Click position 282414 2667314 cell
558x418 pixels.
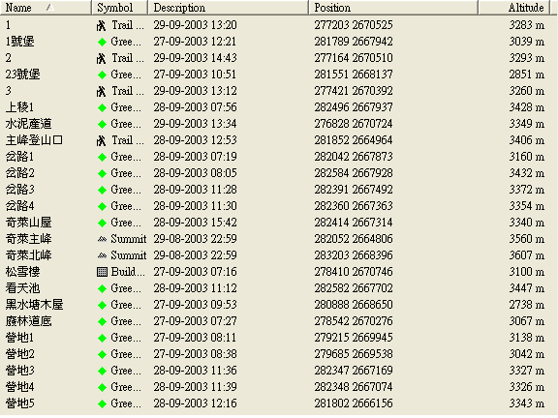tap(354, 223)
